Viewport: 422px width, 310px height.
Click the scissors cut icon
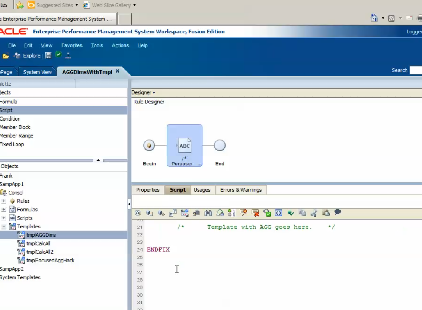pos(314,213)
